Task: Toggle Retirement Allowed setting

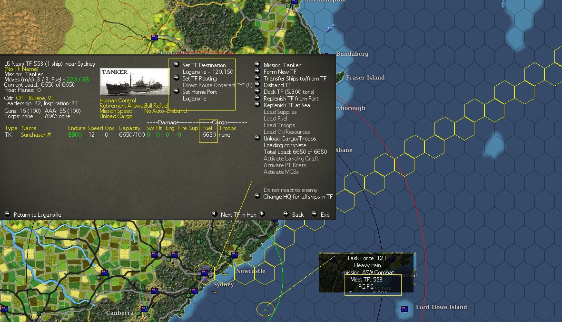Action: click(122, 106)
